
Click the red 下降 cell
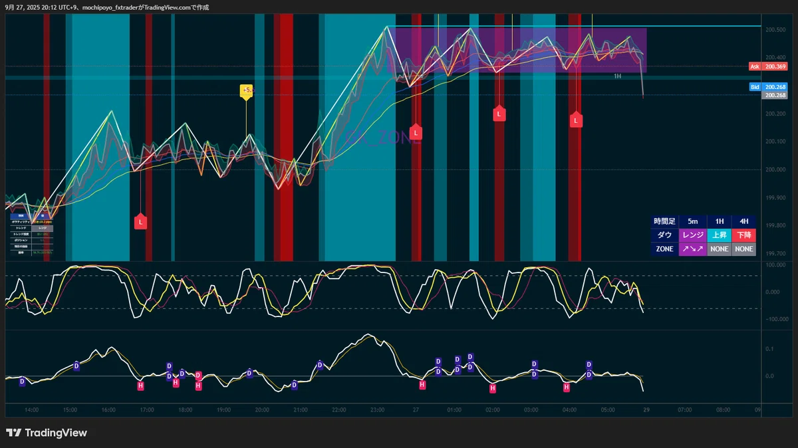tap(743, 235)
